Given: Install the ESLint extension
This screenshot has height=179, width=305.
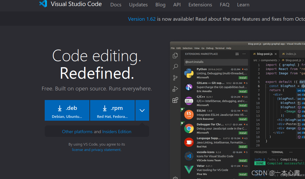Looking at the screenshot, I should click(x=243, y=119).
